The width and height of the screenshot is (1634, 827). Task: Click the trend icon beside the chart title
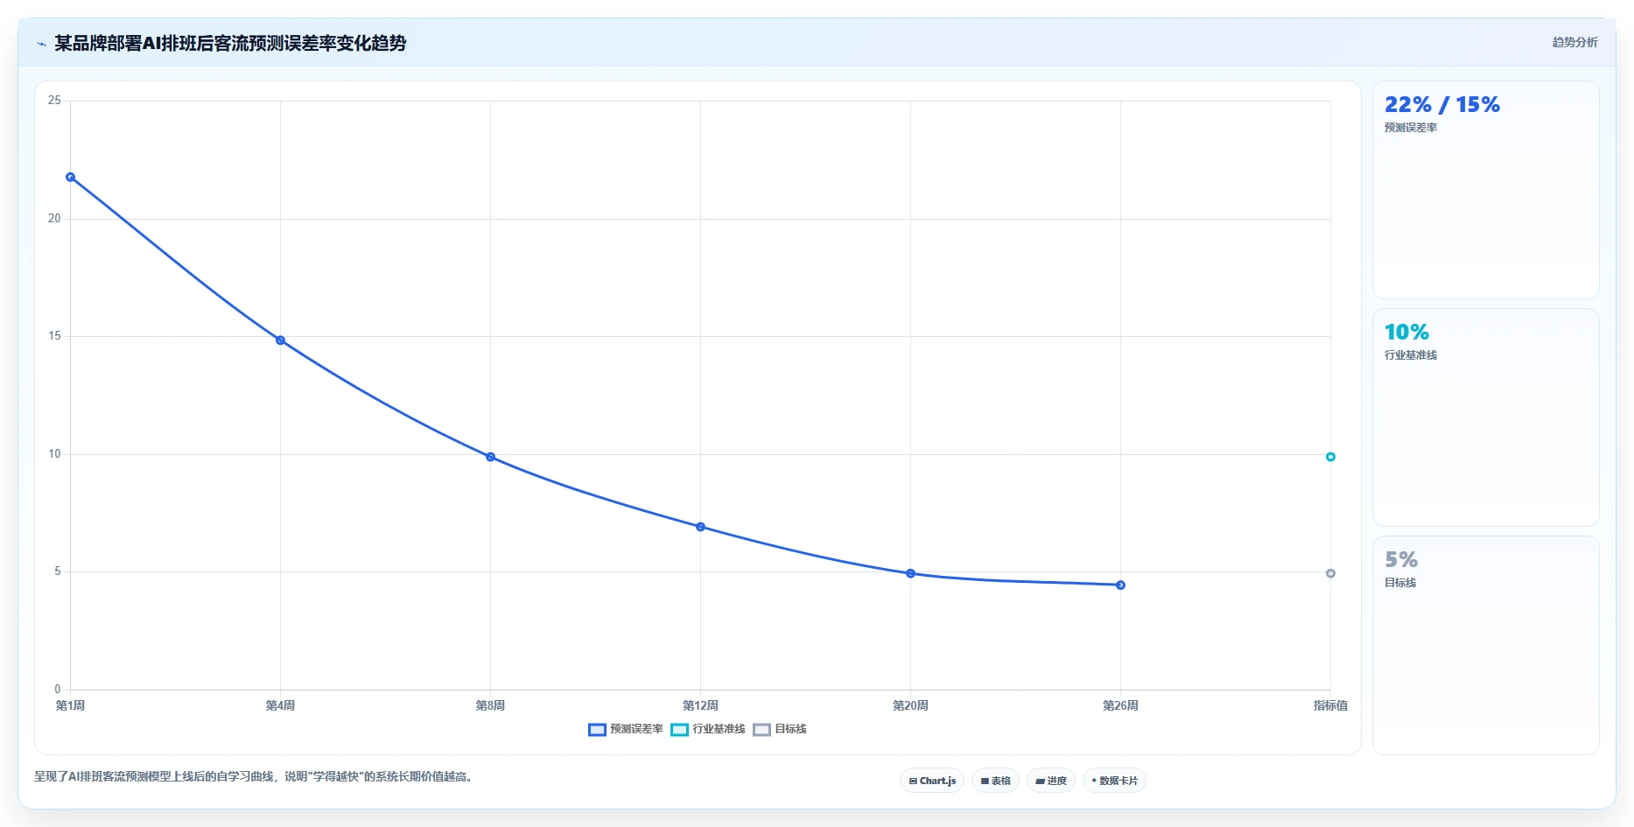click(41, 44)
